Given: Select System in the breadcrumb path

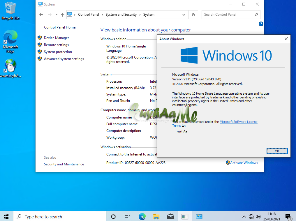Looking at the screenshot, I should (x=149, y=15).
